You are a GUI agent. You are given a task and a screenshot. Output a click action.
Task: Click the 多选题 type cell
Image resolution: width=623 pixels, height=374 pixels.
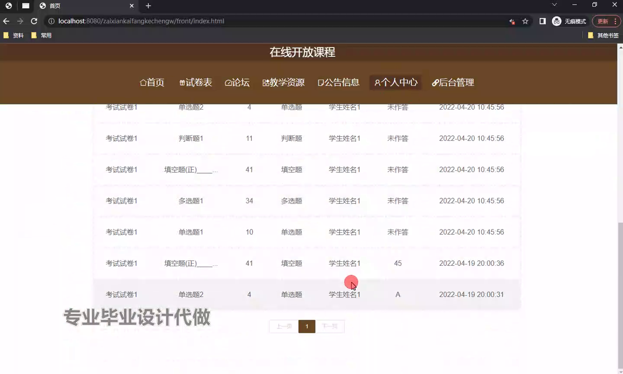tap(292, 201)
